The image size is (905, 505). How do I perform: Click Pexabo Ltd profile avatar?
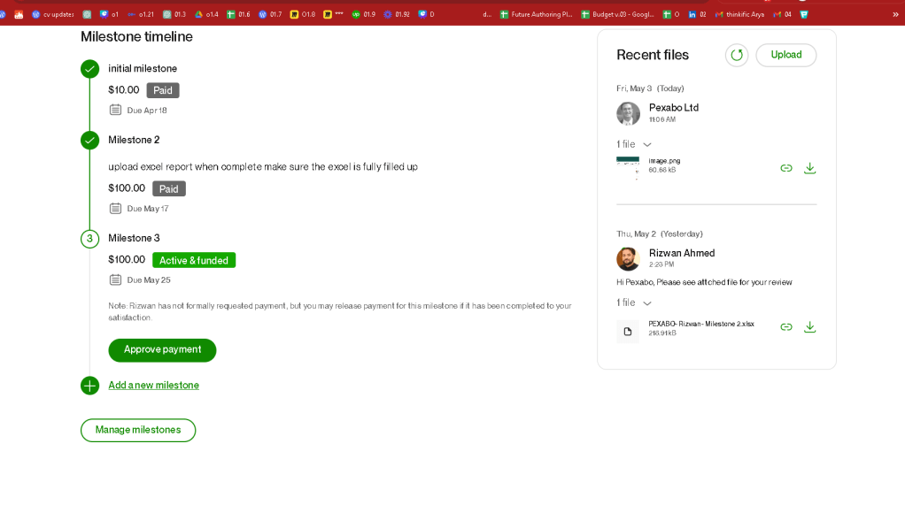pyautogui.click(x=628, y=113)
